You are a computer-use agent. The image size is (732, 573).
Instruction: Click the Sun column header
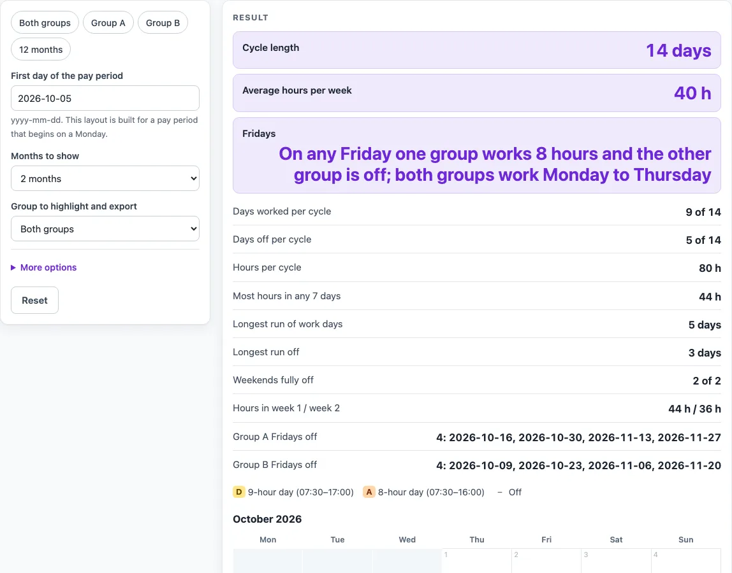tap(685, 539)
